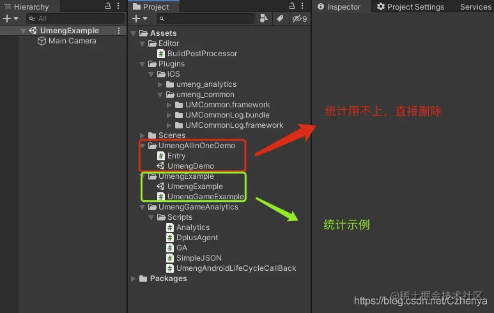Viewport: 494px width, 313px height.
Task: Click the Scripts folder icon
Action: pos(161,217)
